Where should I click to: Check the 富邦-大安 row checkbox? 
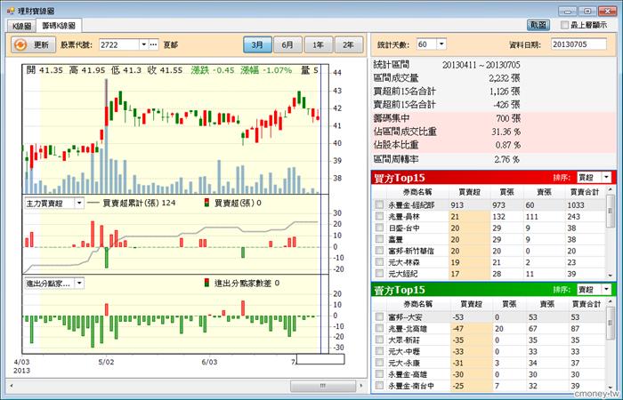[x=379, y=316]
